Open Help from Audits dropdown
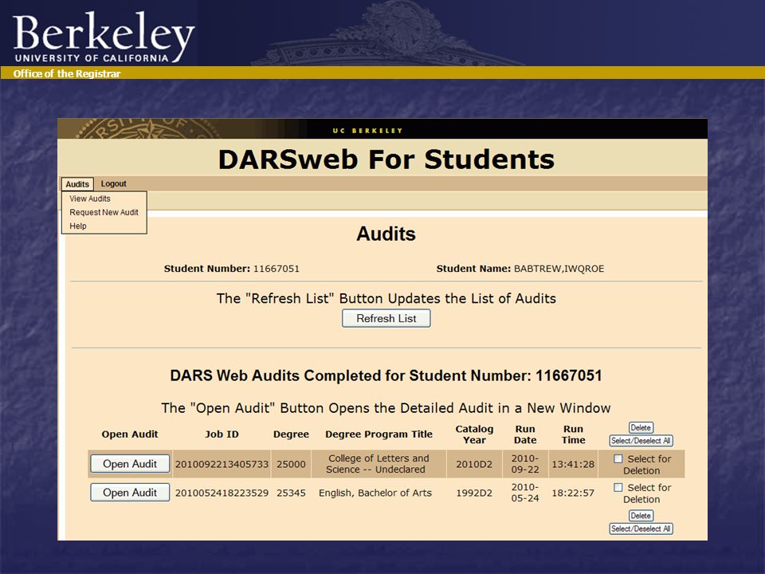This screenshot has width=765, height=574. click(78, 226)
